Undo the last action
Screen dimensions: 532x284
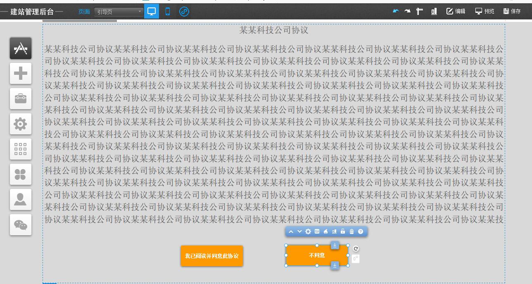click(396, 11)
